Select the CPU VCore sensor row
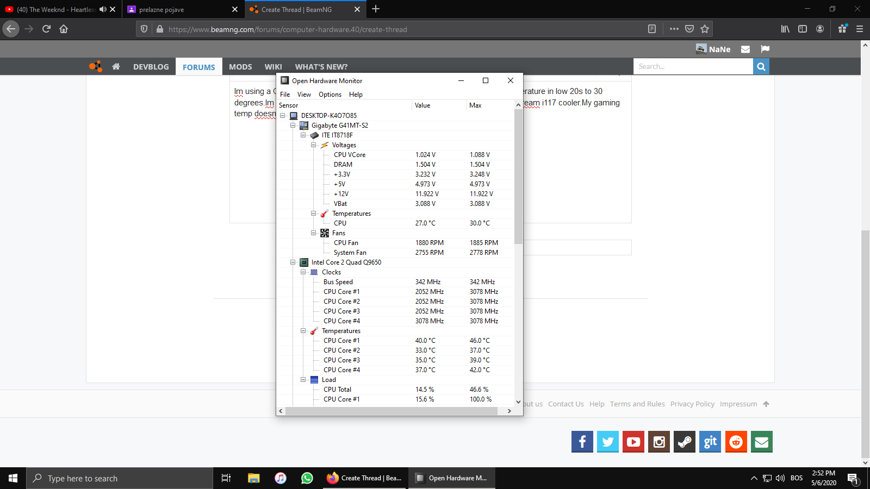The image size is (870, 489). (x=396, y=155)
